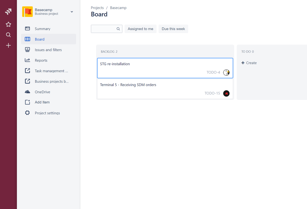This screenshot has width=307, height=209.
Task: Toggle Assigned to me filter
Action: pyautogui.click(x=140, y=29)
